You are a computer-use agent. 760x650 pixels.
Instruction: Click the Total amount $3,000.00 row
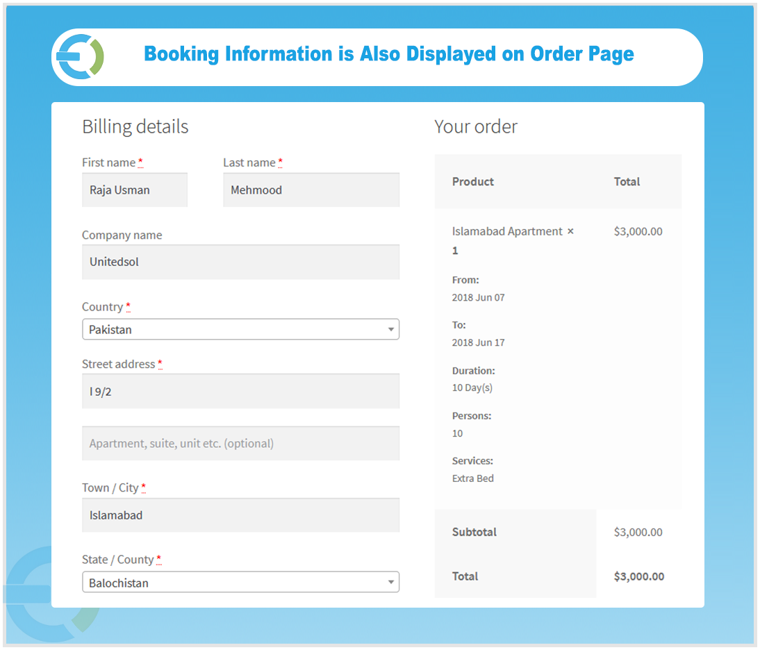(x=638, y=576)
